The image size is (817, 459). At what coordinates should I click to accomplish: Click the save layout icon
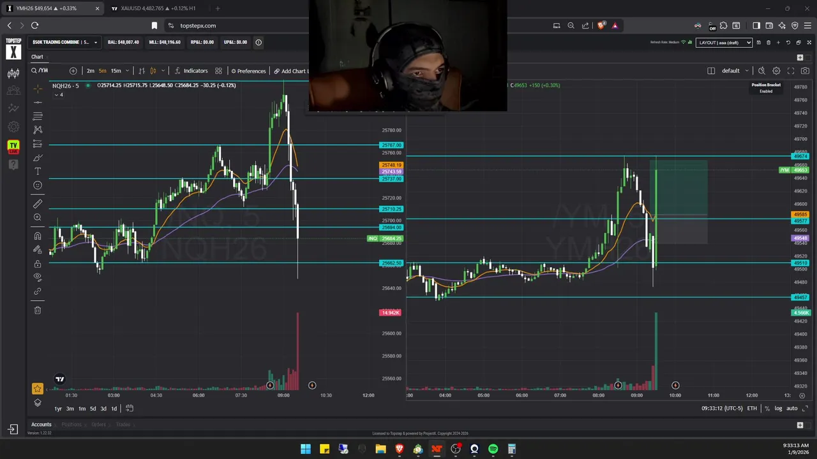coord(758,43)
